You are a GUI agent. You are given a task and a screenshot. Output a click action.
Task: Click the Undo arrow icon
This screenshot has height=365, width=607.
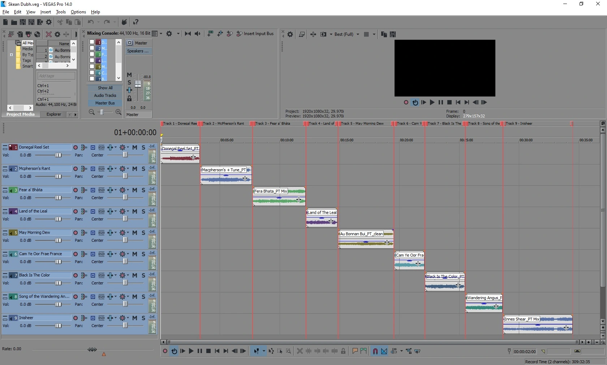(x=91, y=22)
